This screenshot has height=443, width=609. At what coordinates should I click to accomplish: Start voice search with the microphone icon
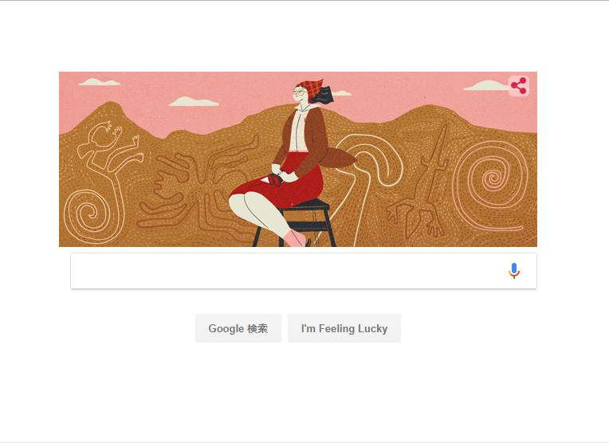click(514, 271)
